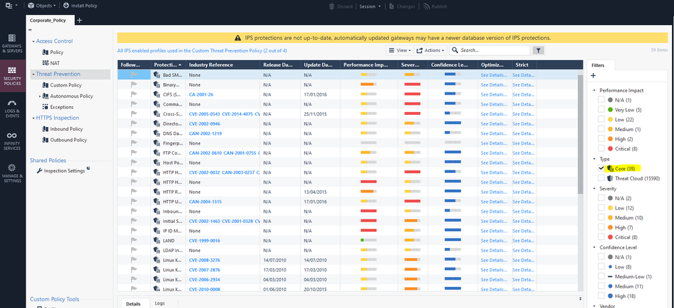The width and height of the screenshot is (674, 308).
Task: Open CVE-2002-0946 industry reference link
Action: [205, 124]
